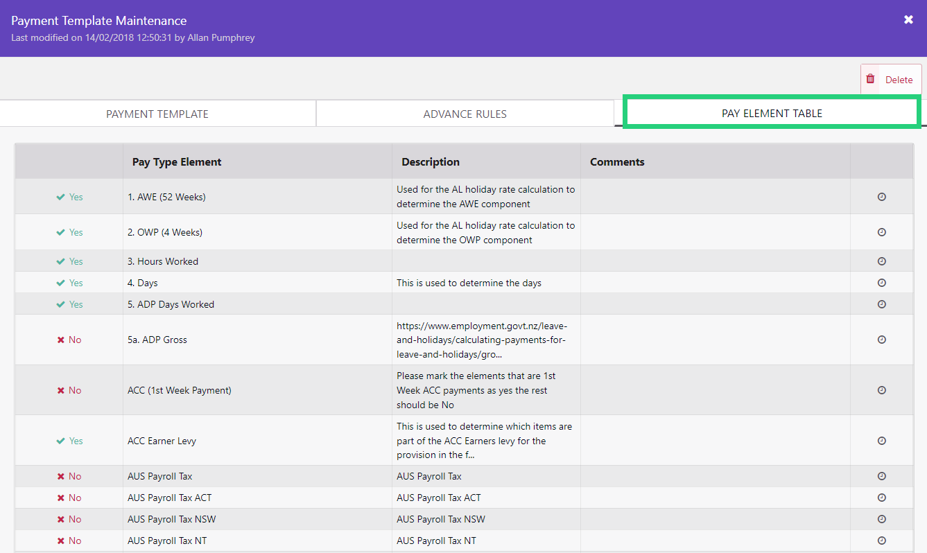Click the employment.govt.nz URL description
The image size is (927, 553).
[482, 340]
